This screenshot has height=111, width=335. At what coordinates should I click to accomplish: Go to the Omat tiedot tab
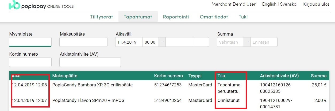214,17
